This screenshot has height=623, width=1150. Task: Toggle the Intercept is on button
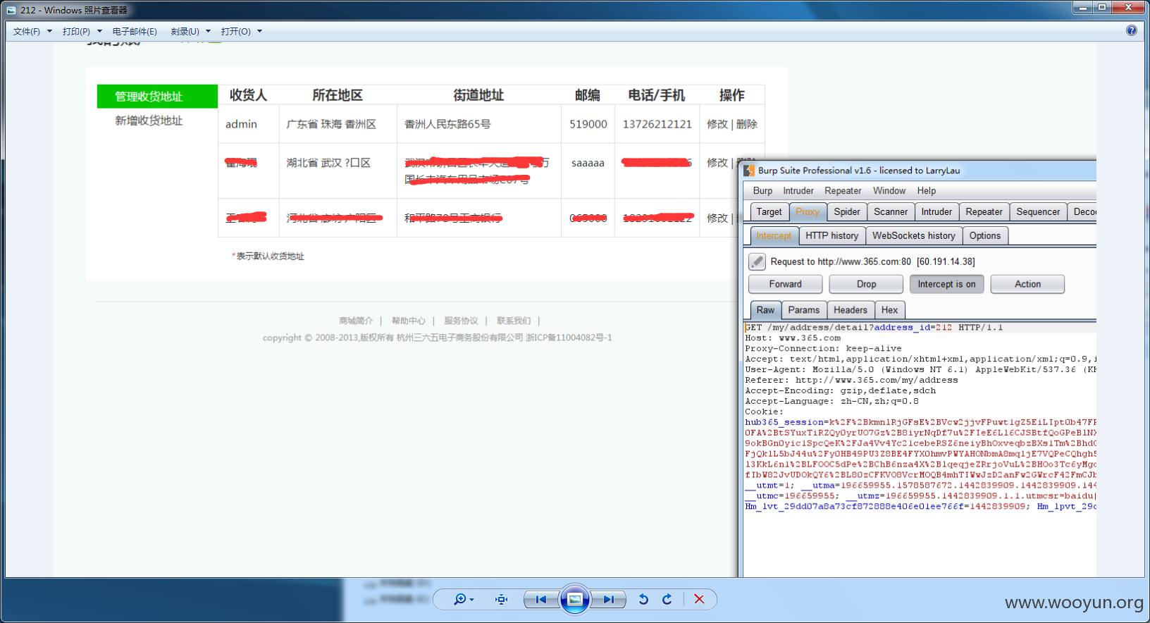pyautogui.click(x=946, y=284)
